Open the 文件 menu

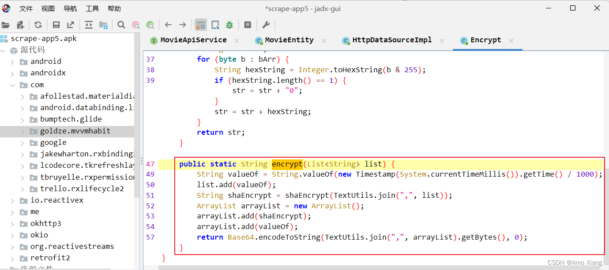click(26, 8)
